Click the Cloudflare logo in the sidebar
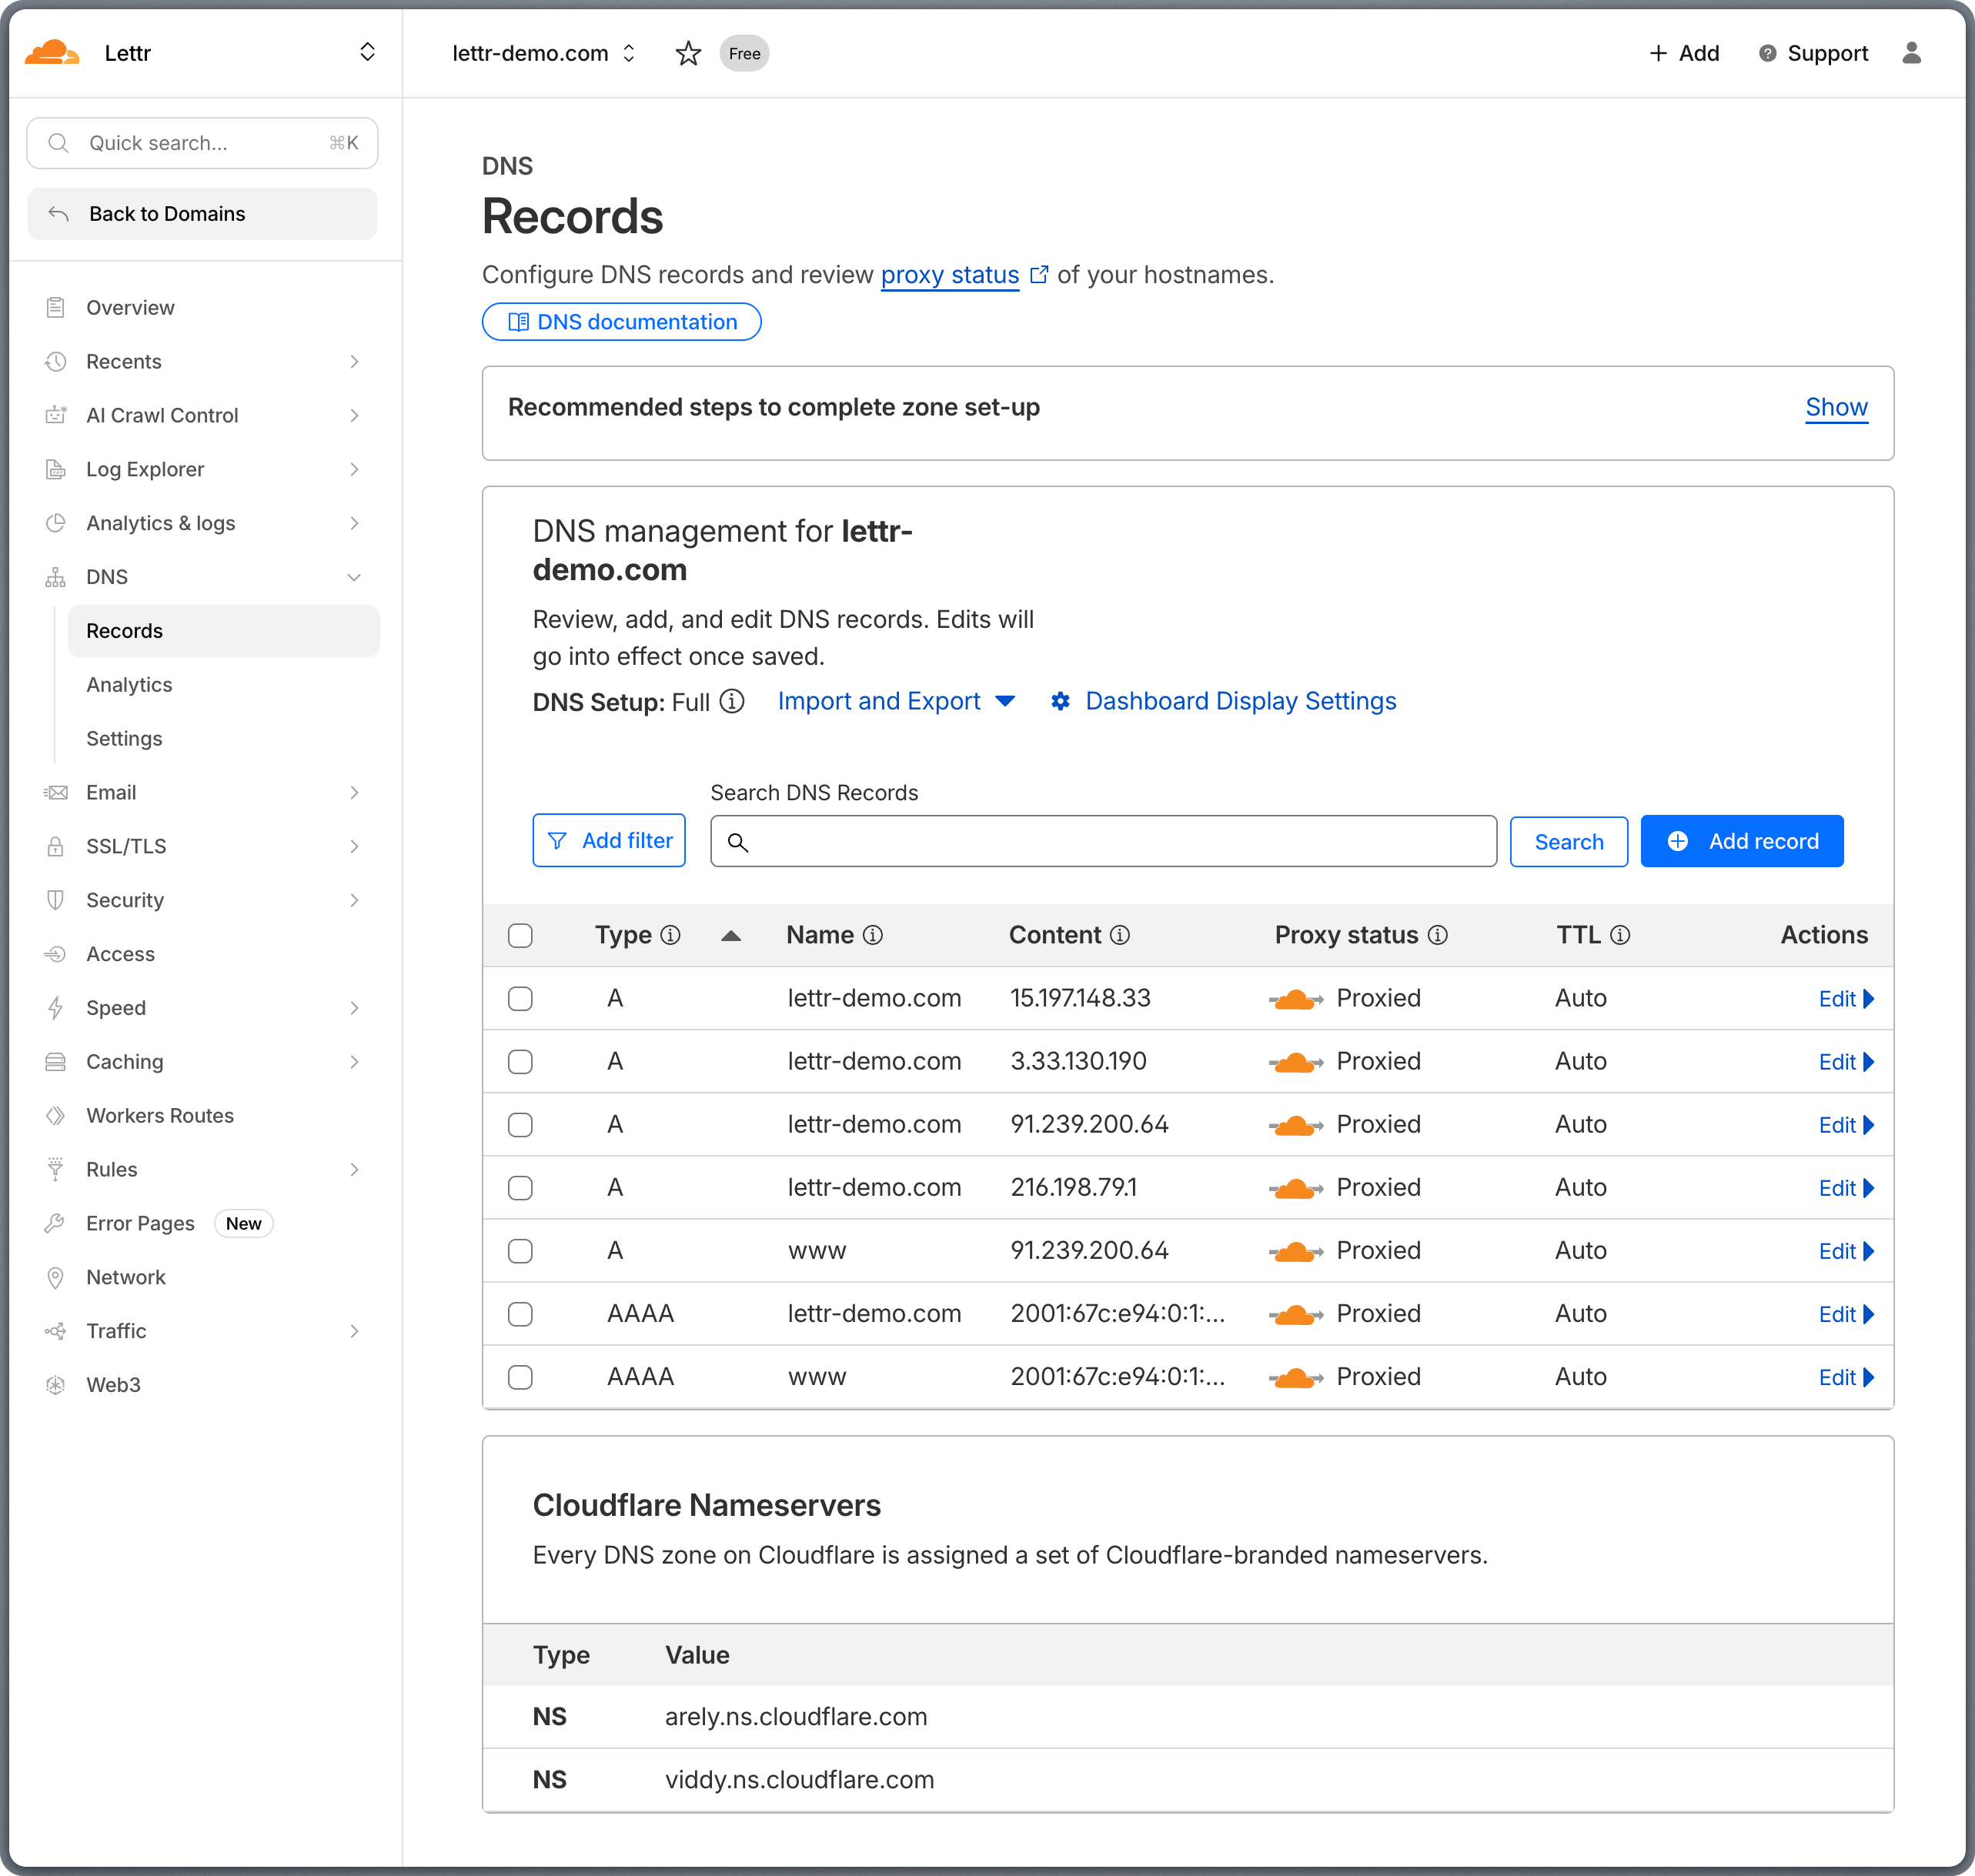 pos(54,52)
